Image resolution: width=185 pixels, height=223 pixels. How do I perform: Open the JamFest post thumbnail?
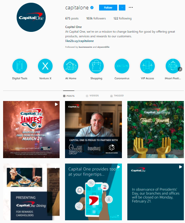tap(31, 129)
